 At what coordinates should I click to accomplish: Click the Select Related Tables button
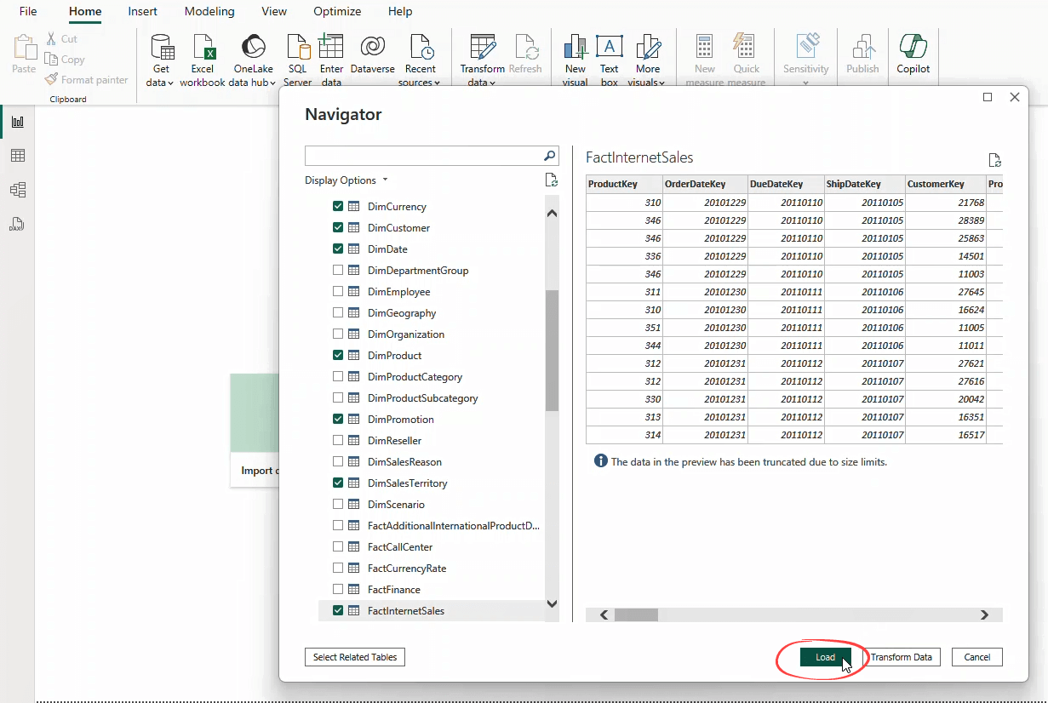pos(354,656)
